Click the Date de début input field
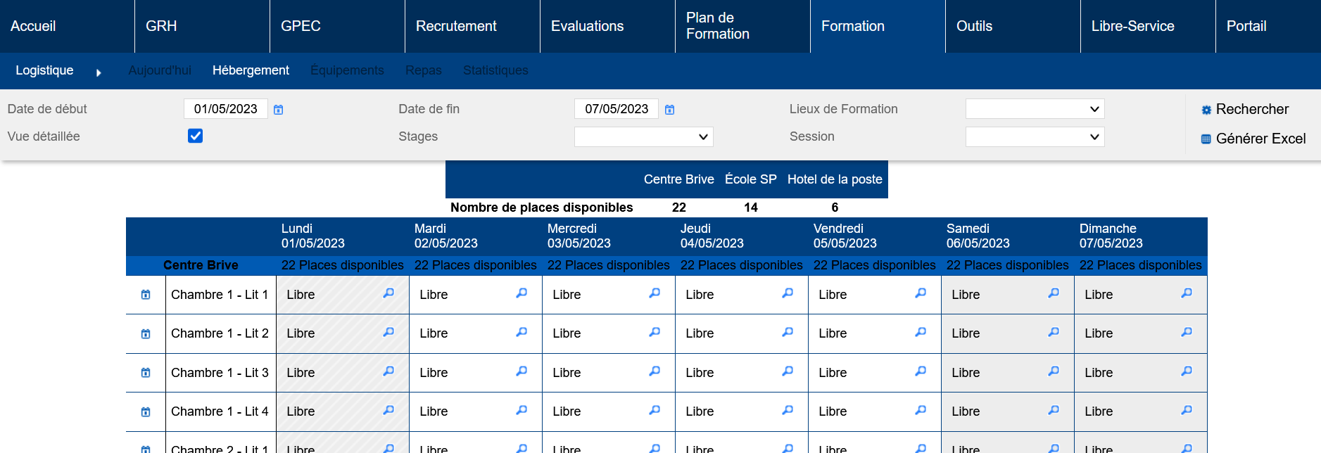Viewport: 1321px width, 453px height. [225, 109]
